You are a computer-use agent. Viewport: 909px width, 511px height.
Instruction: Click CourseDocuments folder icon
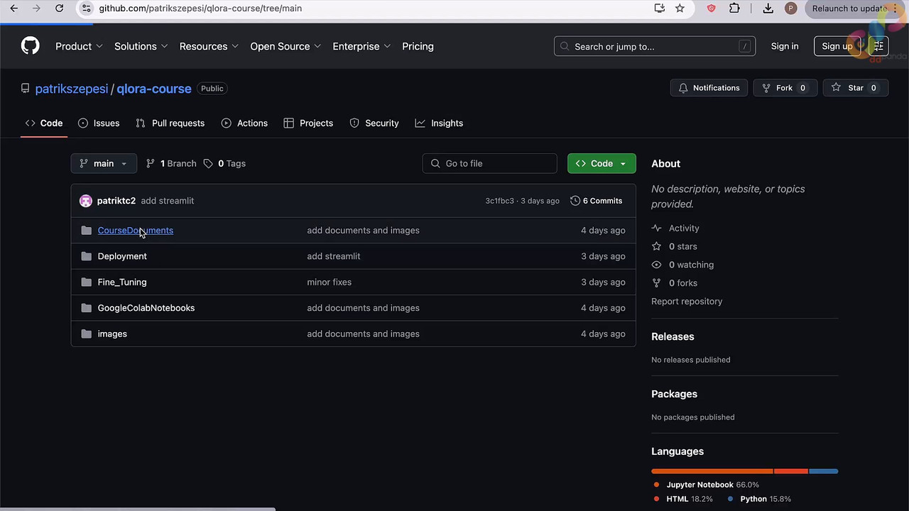pos(87,230)
